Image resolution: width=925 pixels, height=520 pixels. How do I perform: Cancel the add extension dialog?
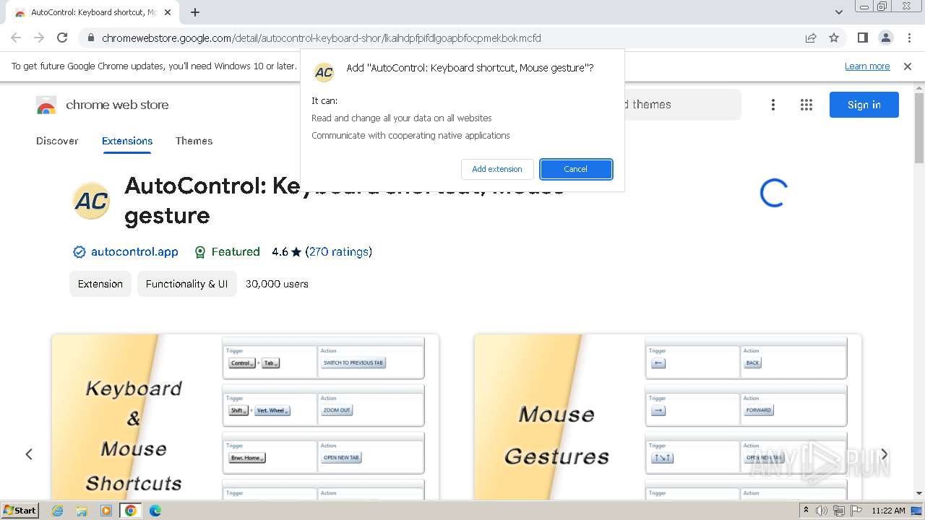coord(576,169)
